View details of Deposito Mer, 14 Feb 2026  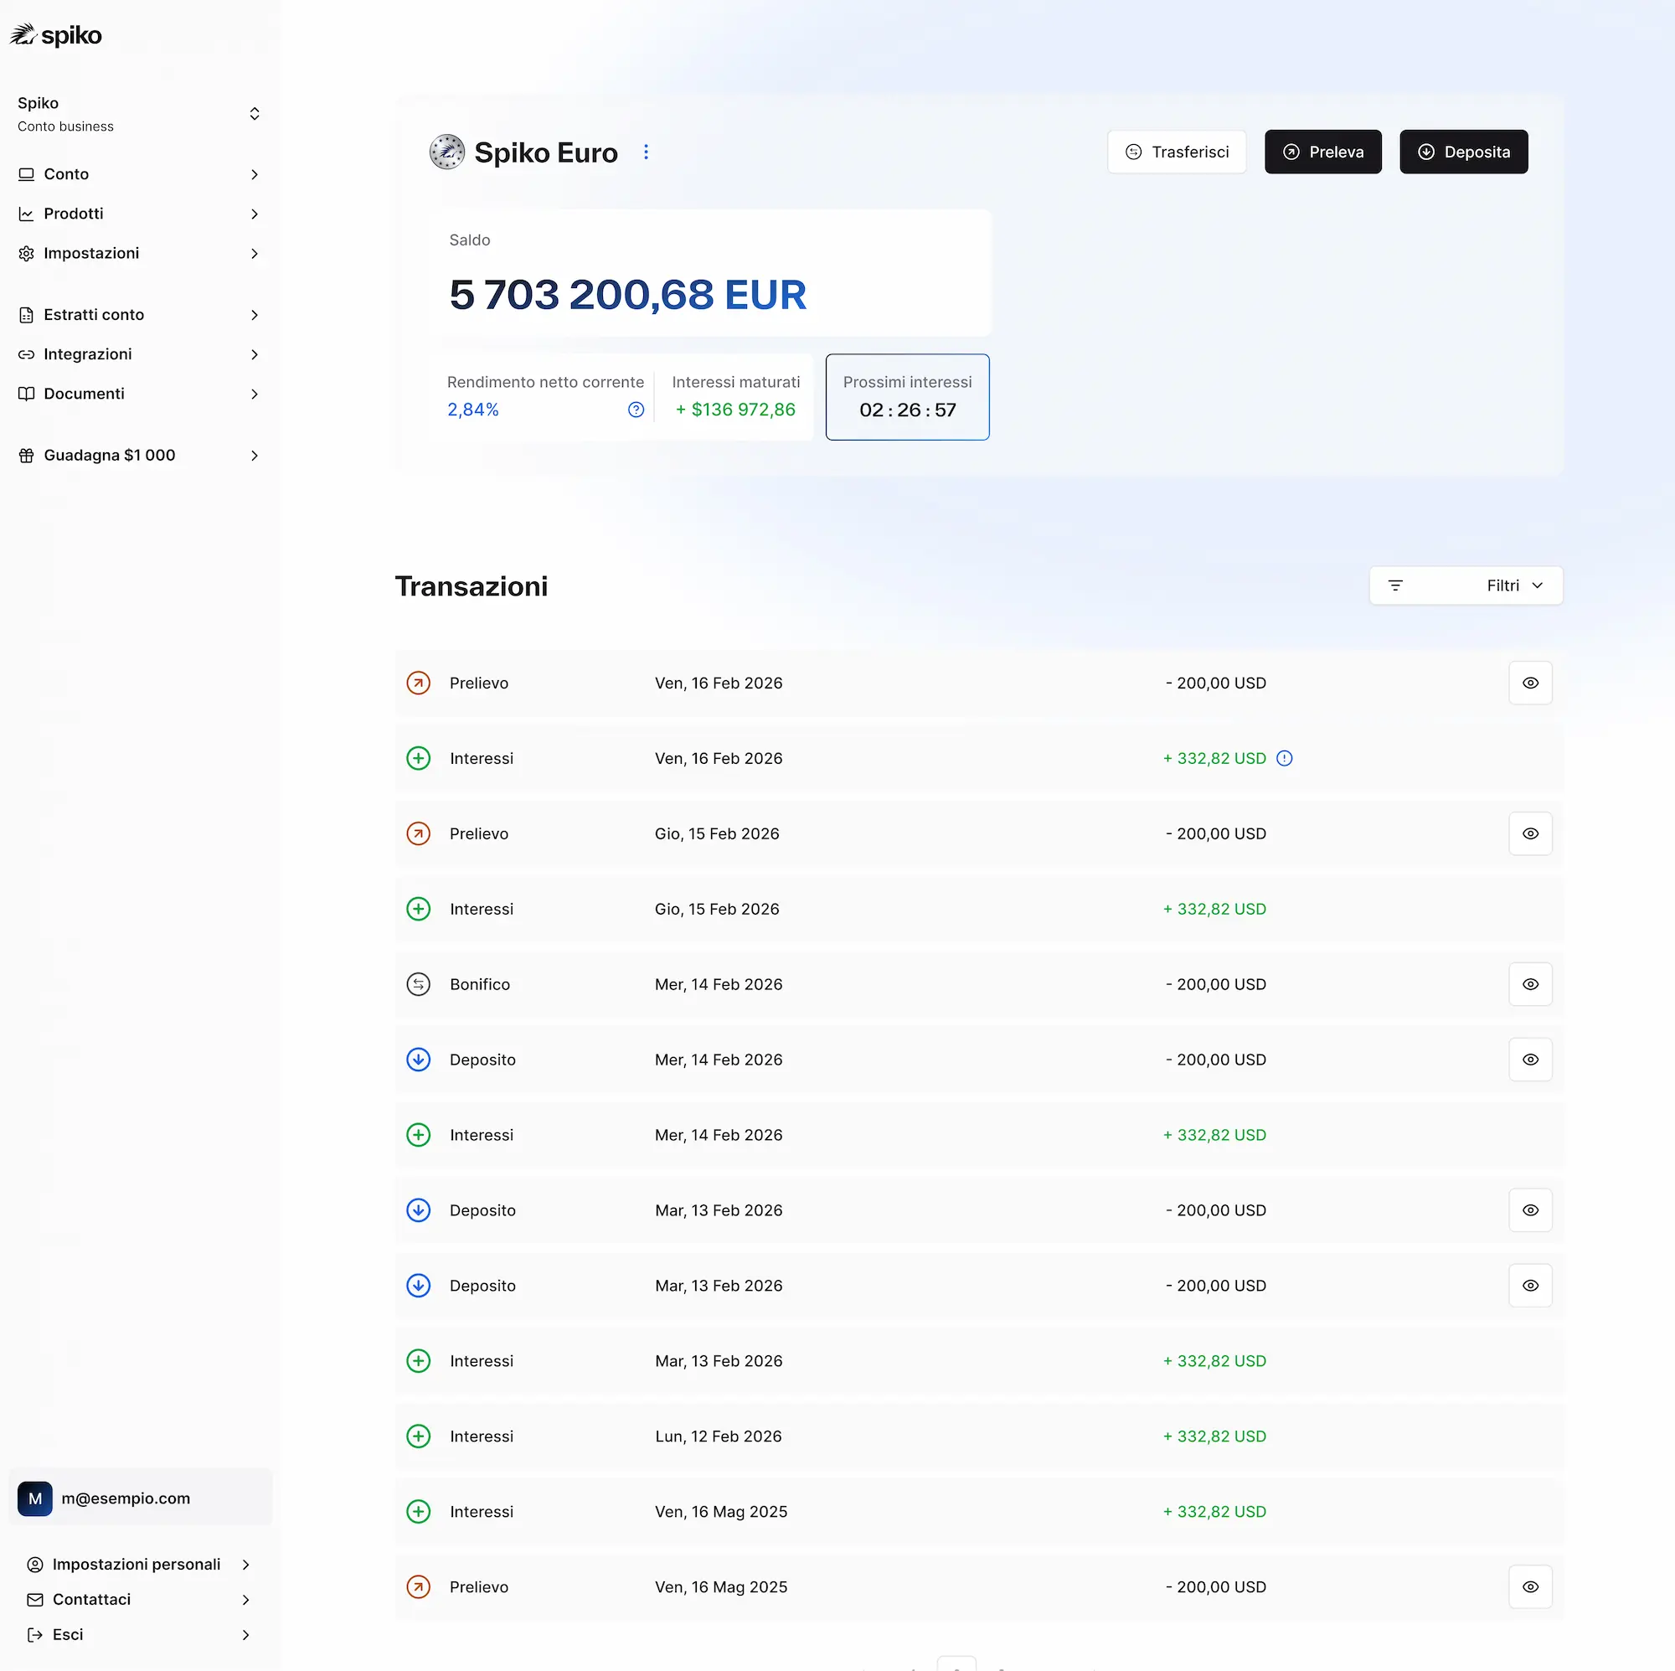tap(1530, 1059)
